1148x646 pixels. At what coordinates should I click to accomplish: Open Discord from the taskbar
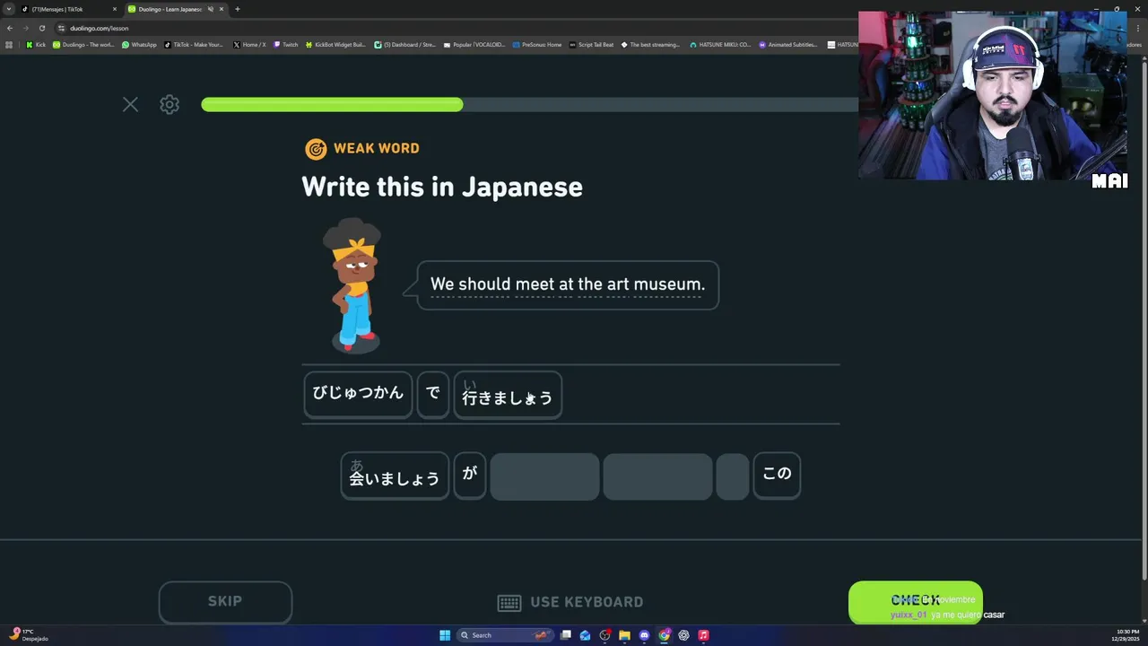[644, 635]
